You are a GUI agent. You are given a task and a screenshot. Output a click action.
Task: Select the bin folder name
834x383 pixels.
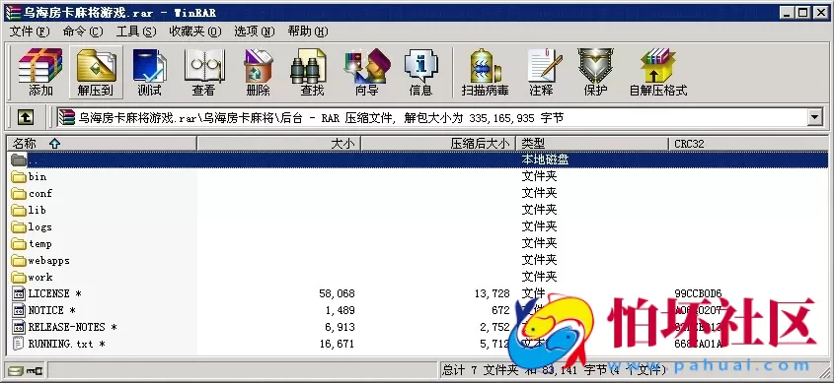click(38, 176)
